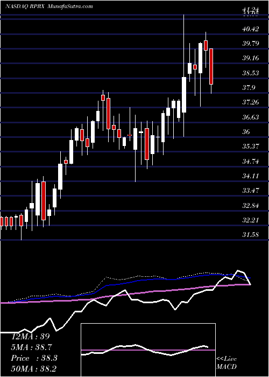The width and height of the screenshot is (269, 377).
Task: Click the 37.26 price axis label
Action: 251,102
